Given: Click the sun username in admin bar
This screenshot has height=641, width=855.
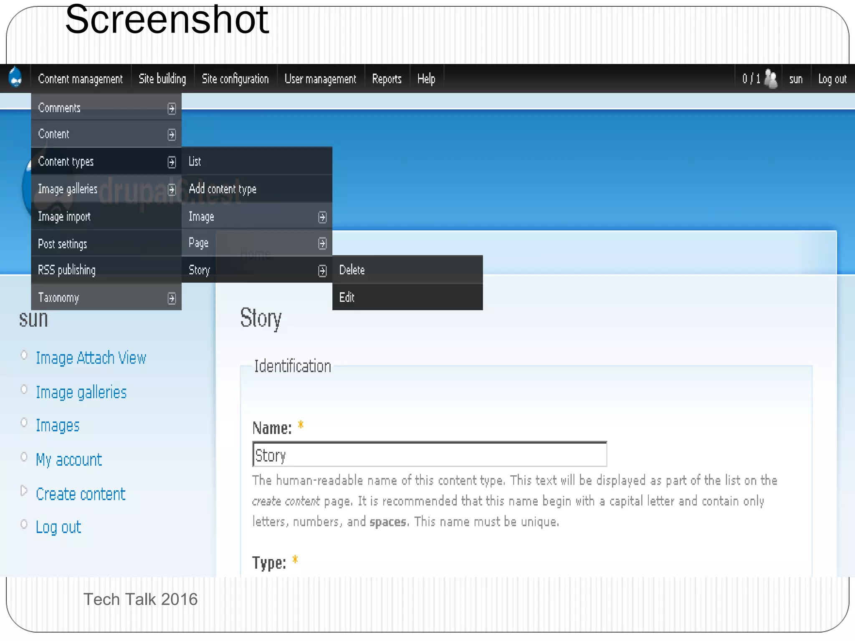Looking at the screenshot, I should [796, 79].
